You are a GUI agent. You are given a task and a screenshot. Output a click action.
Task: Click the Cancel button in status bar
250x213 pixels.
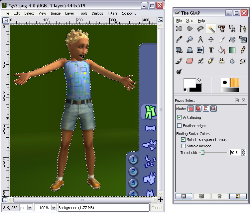point(157,208)
